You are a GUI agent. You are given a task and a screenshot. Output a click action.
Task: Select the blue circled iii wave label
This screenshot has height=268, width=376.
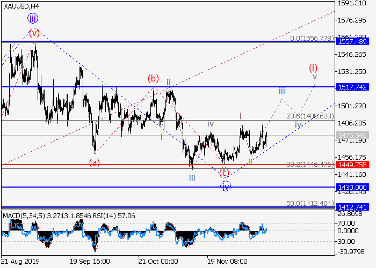coord(33,18)
